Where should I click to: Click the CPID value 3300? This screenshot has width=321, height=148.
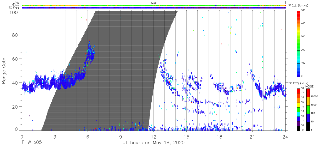[x=154, y=3]
